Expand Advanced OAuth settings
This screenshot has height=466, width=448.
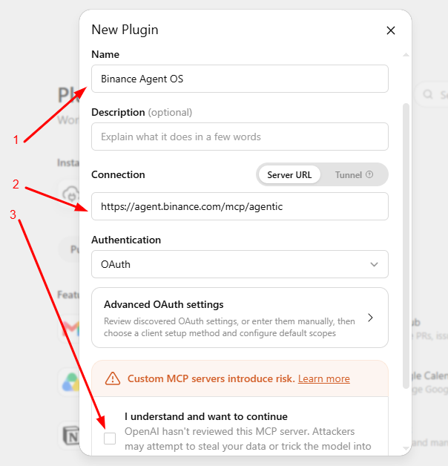(240, 318)
